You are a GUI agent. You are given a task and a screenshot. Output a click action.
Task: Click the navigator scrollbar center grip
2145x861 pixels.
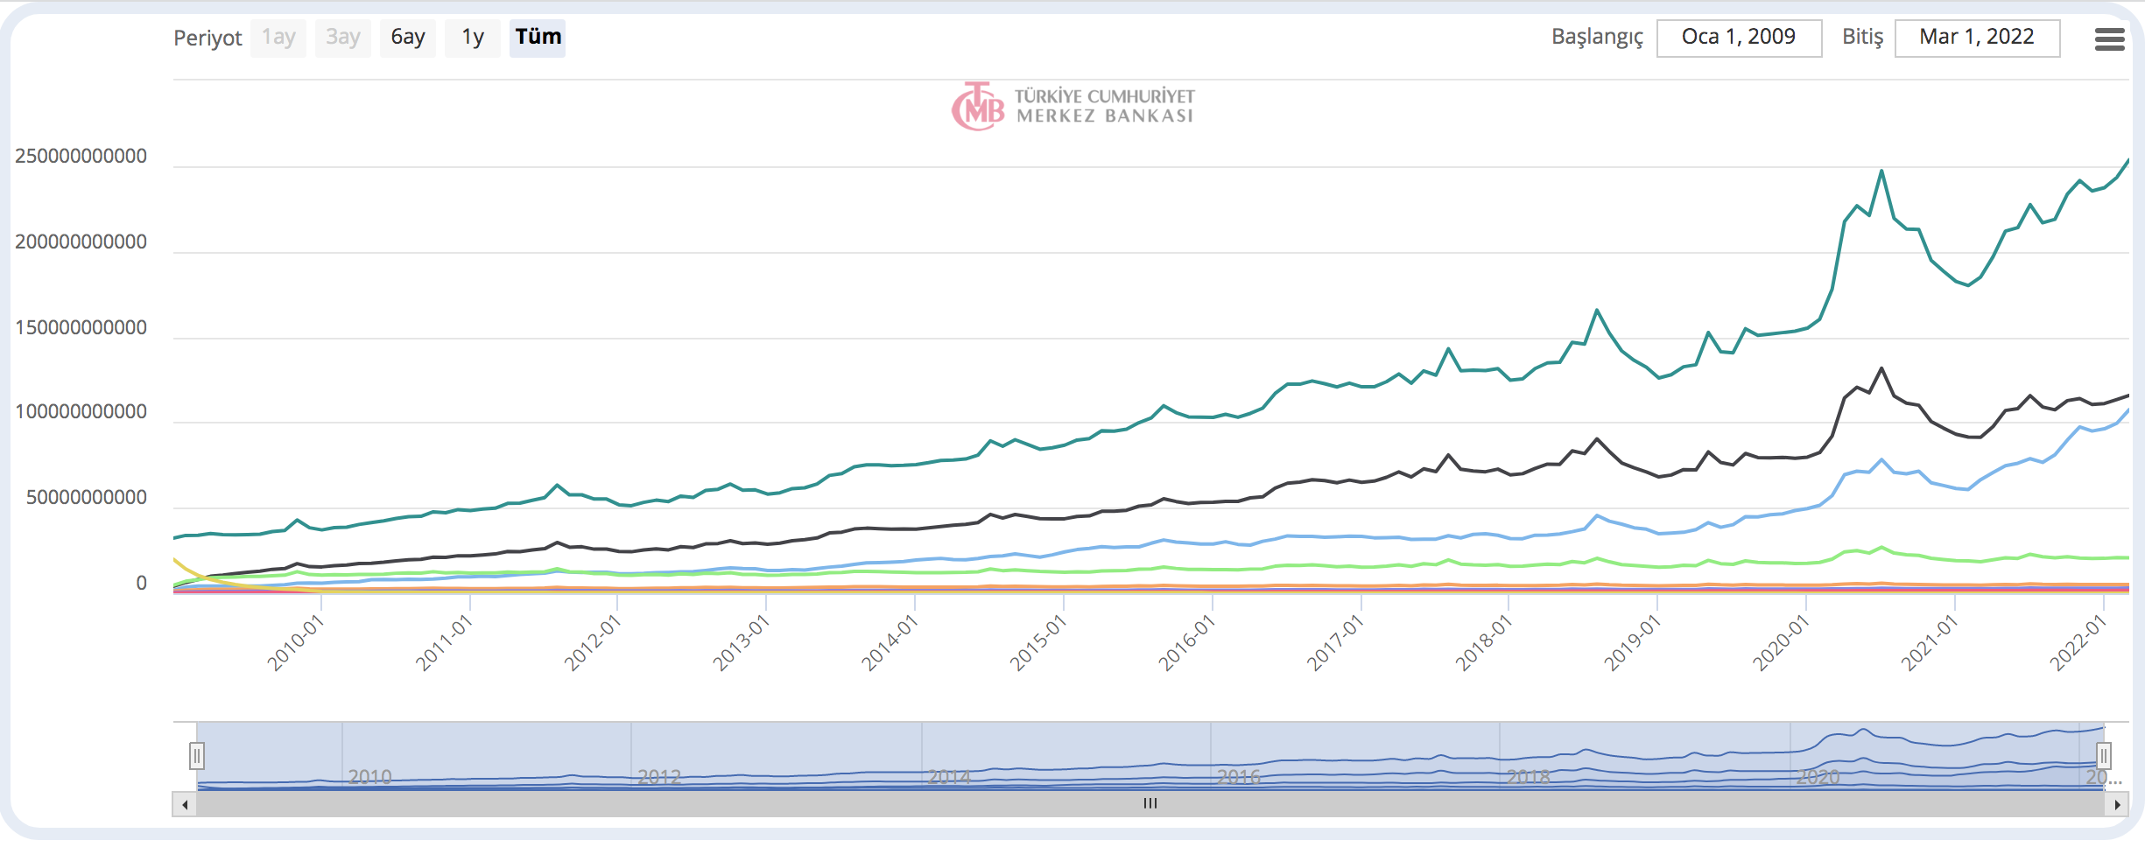tap(1150, 804)
